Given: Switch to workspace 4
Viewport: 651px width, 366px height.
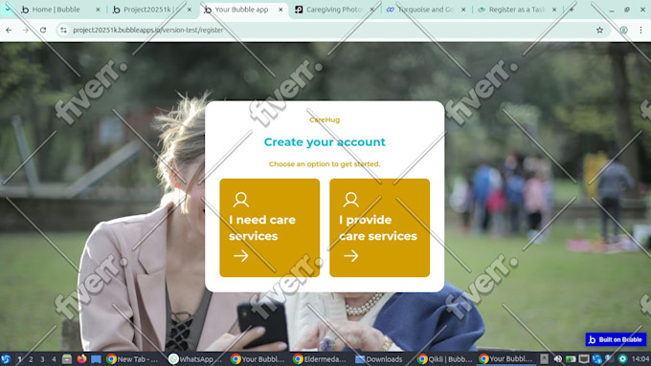Looking at the screenshot, I should pos(54,359).
